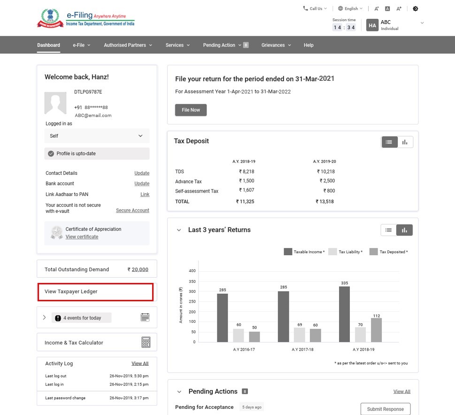
Task: Click the high contrast mode icon
Action: (415, 8)
